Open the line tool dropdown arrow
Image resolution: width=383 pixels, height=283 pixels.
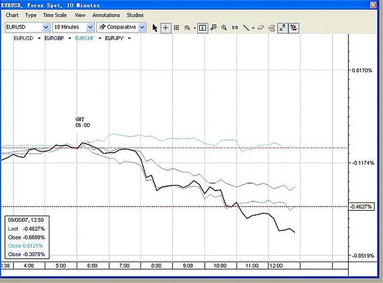click(x=253, y=28)
